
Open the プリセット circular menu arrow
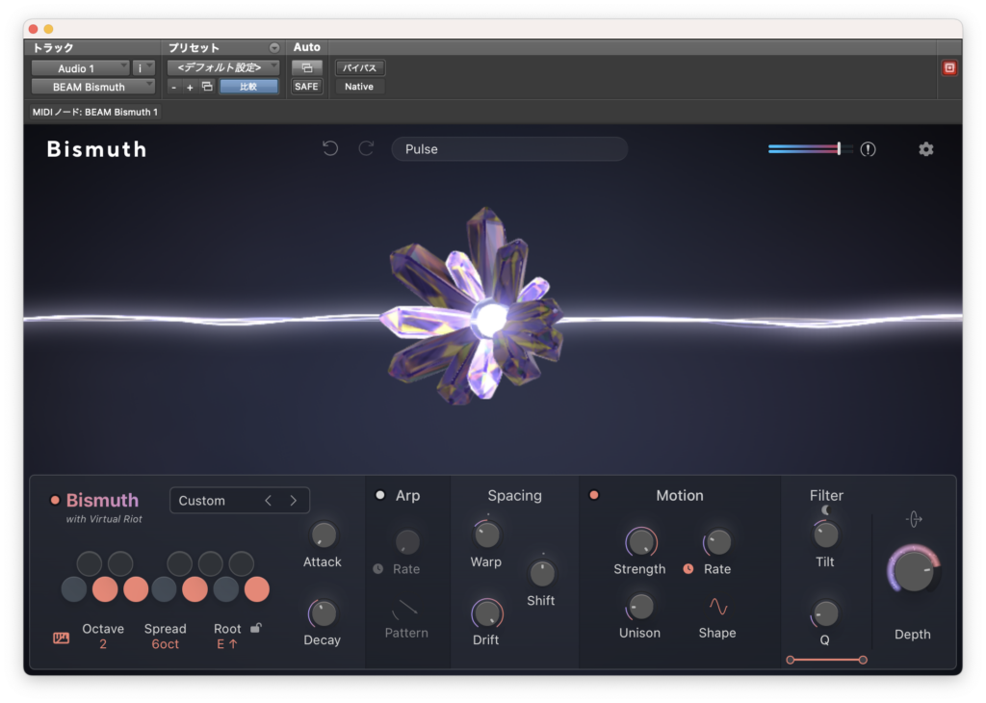tap(274, 48)
